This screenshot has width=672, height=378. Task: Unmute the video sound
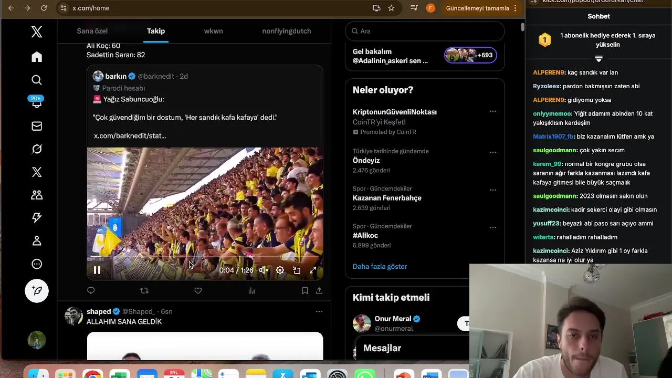[x=264, y=270]
